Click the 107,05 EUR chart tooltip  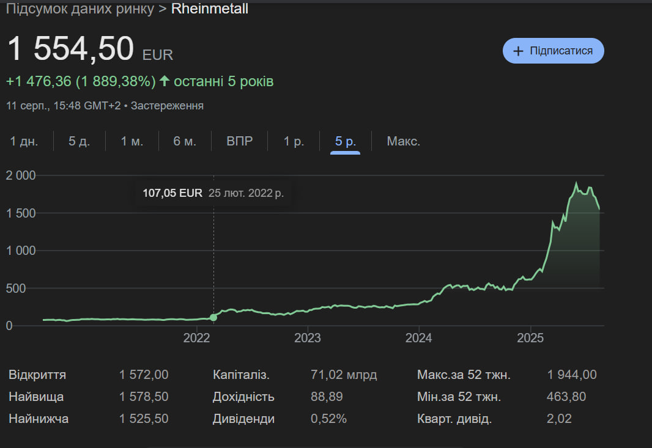tap(213, 193)
